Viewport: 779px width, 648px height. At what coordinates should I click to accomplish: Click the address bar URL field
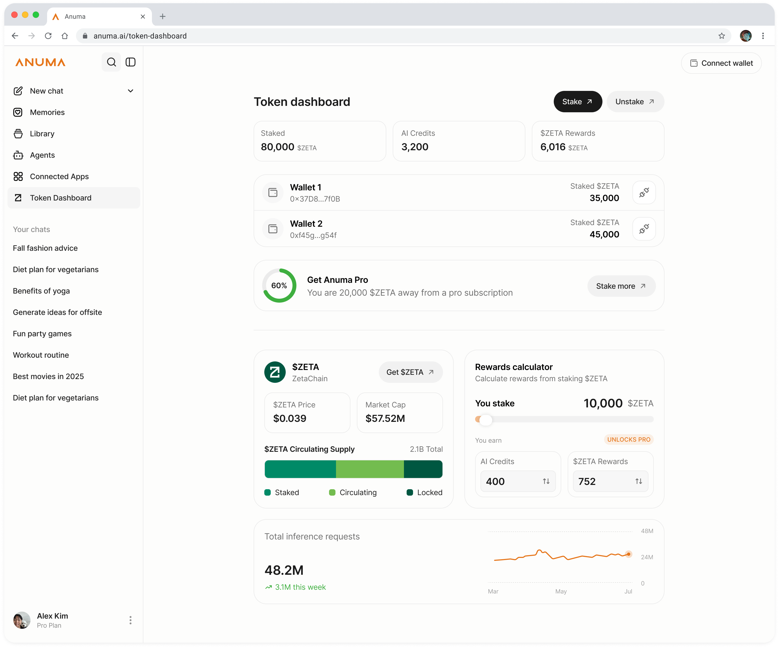click(x=403, y=36)
